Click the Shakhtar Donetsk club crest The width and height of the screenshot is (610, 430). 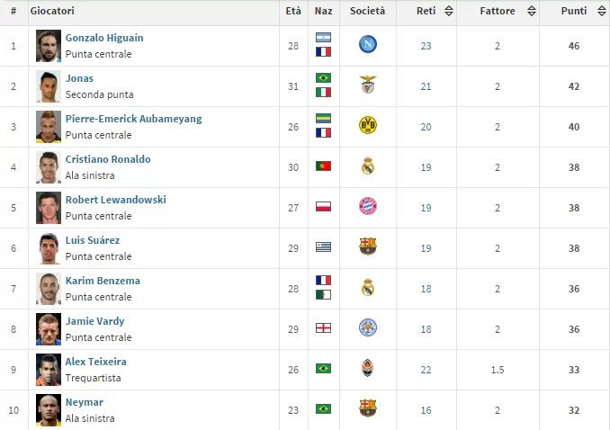point(367,368)
